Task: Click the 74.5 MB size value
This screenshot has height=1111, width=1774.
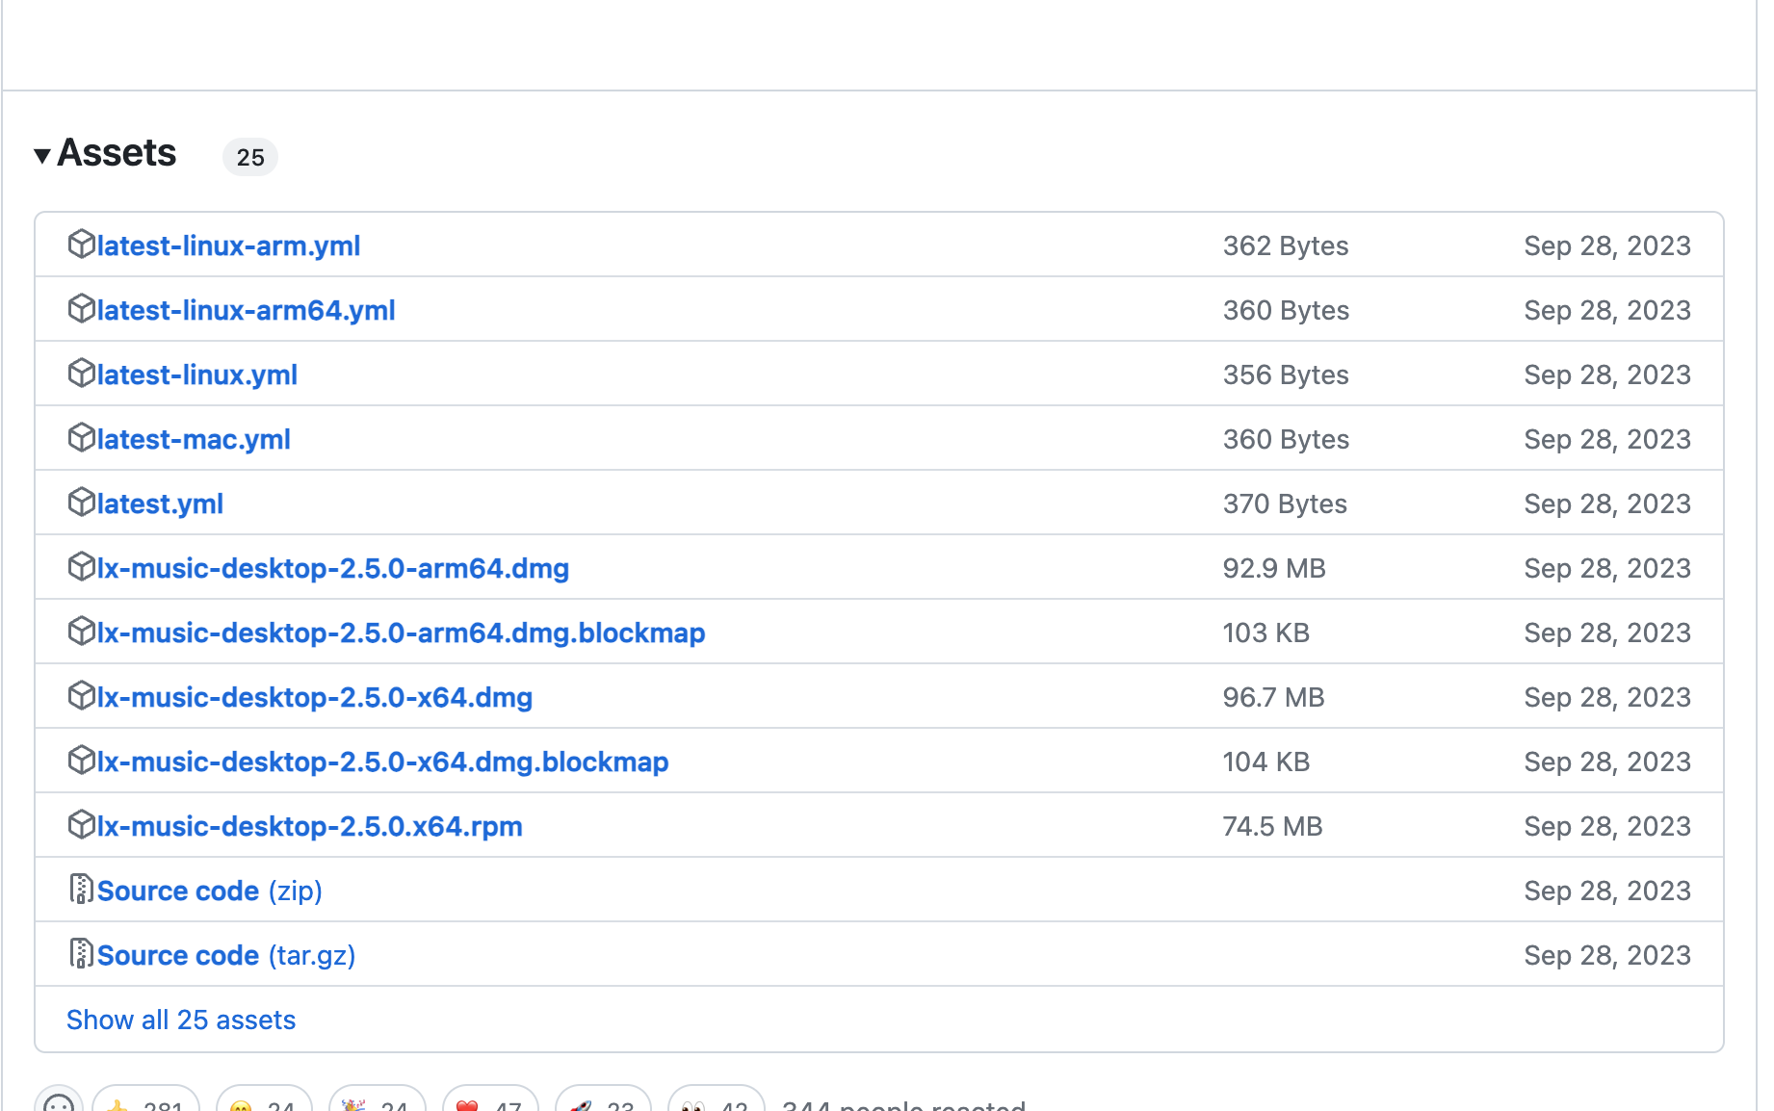Action: (1273, 826)
